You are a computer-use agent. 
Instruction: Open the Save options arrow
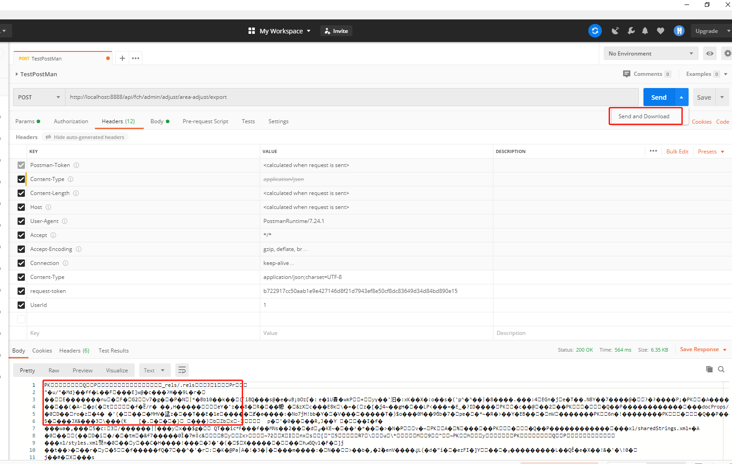(722, 97)
